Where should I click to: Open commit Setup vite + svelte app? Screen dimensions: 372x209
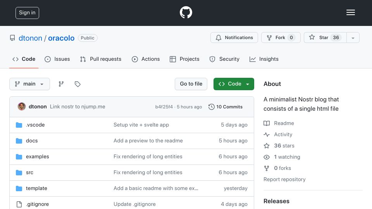coord(141,125)
